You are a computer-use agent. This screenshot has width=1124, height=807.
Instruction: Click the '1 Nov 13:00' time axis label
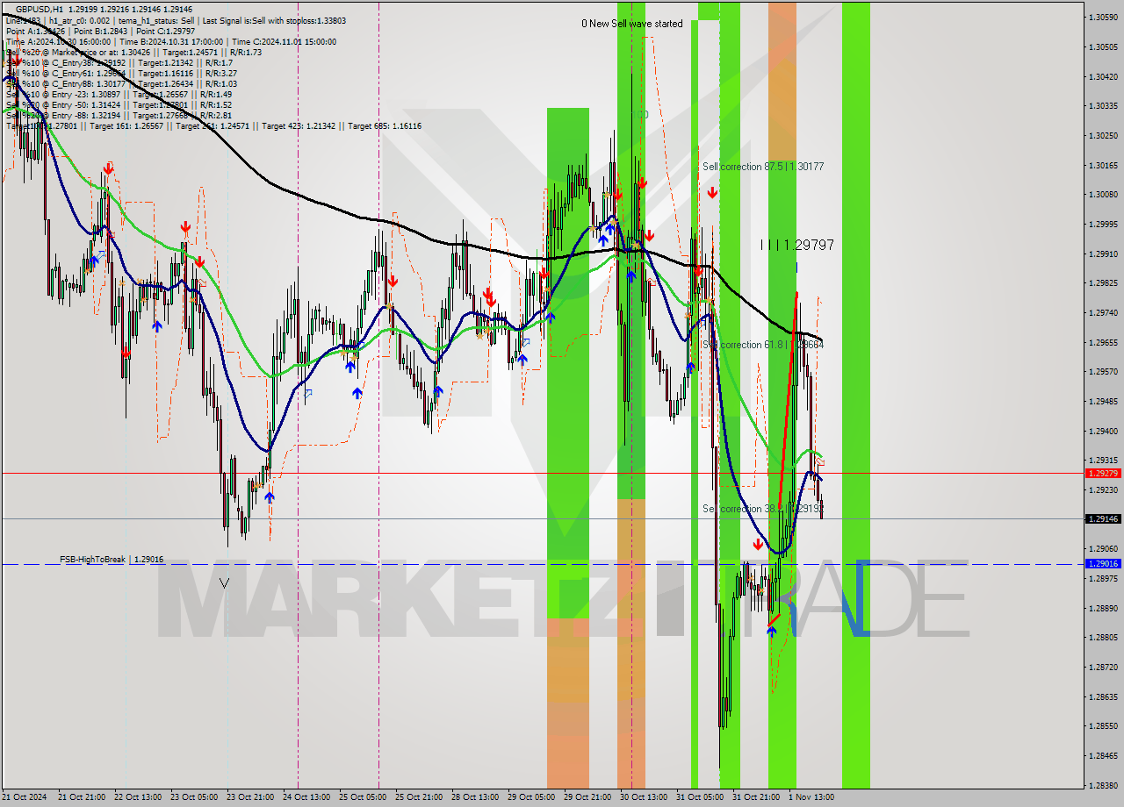pyautogui.click(x=811, y=797)
